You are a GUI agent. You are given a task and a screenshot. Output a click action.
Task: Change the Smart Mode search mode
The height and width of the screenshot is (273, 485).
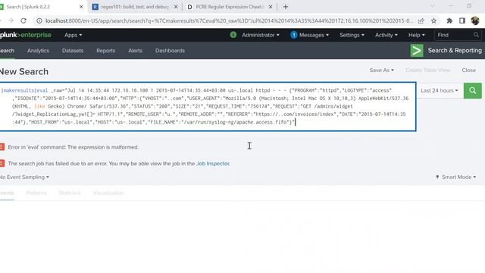tap(456, 177)
